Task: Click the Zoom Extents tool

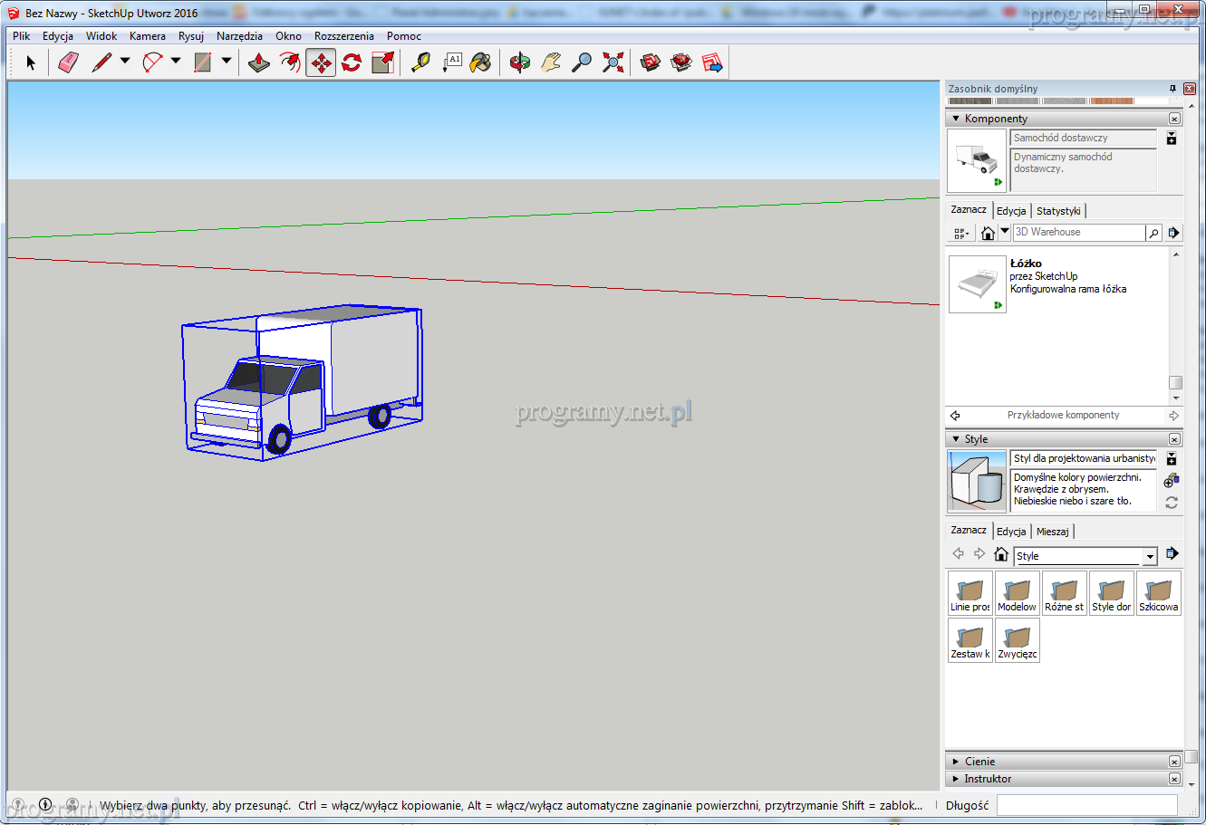Action: pyautogui.click(x=613, y=62)
